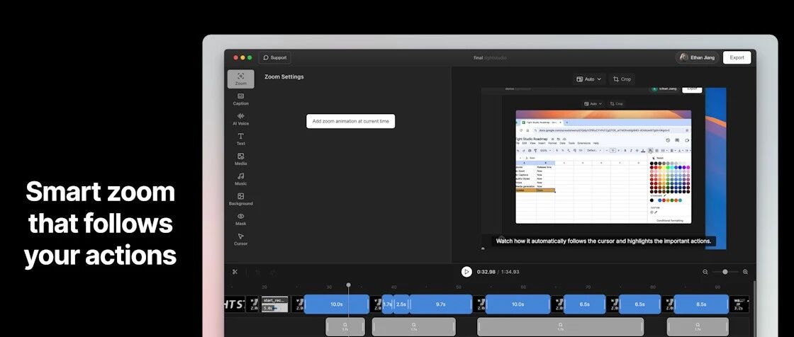Viewport: 794px width, 337px height.
Task: Click the redo arrow icon
Action: (x=272, y=272)
